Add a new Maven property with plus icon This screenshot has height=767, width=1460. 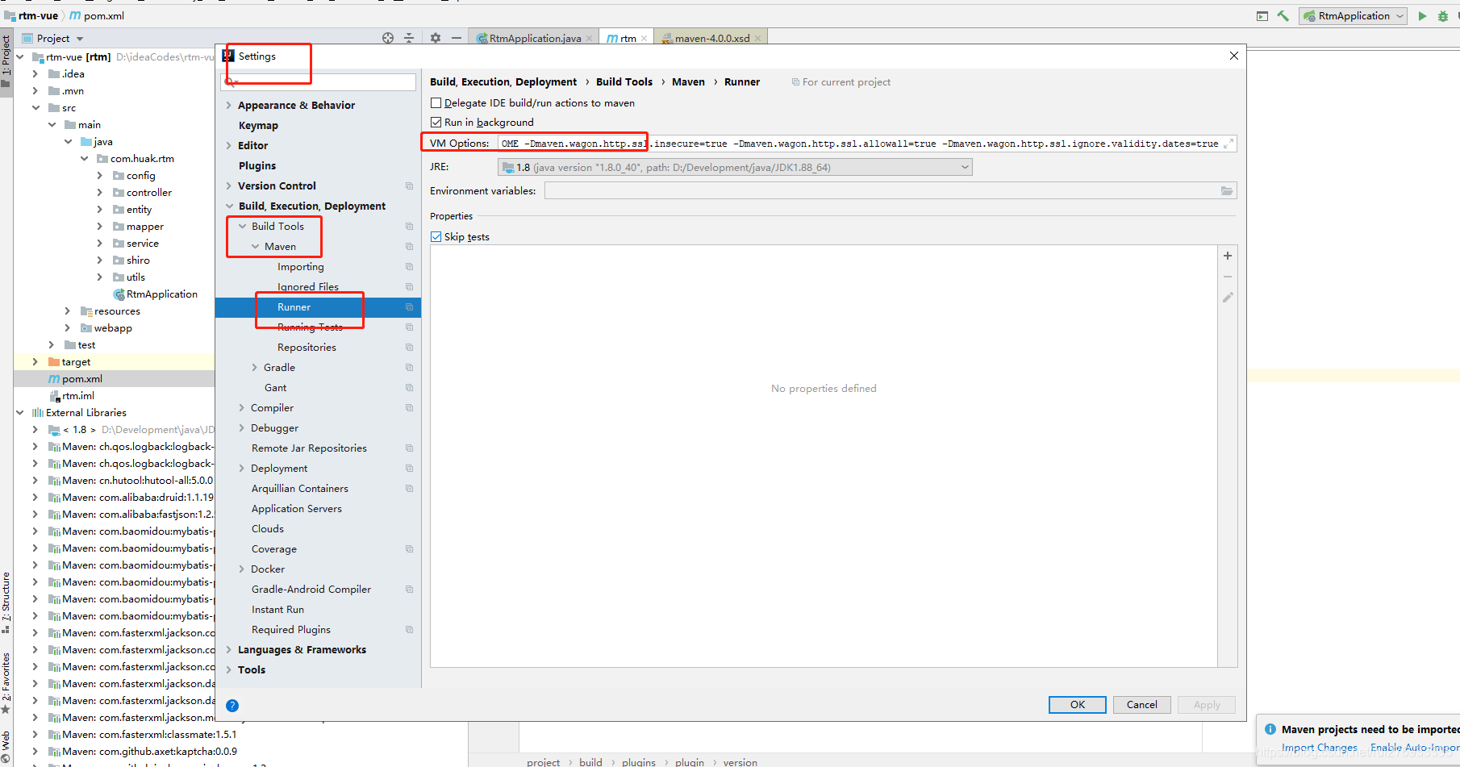point(1227,256)
